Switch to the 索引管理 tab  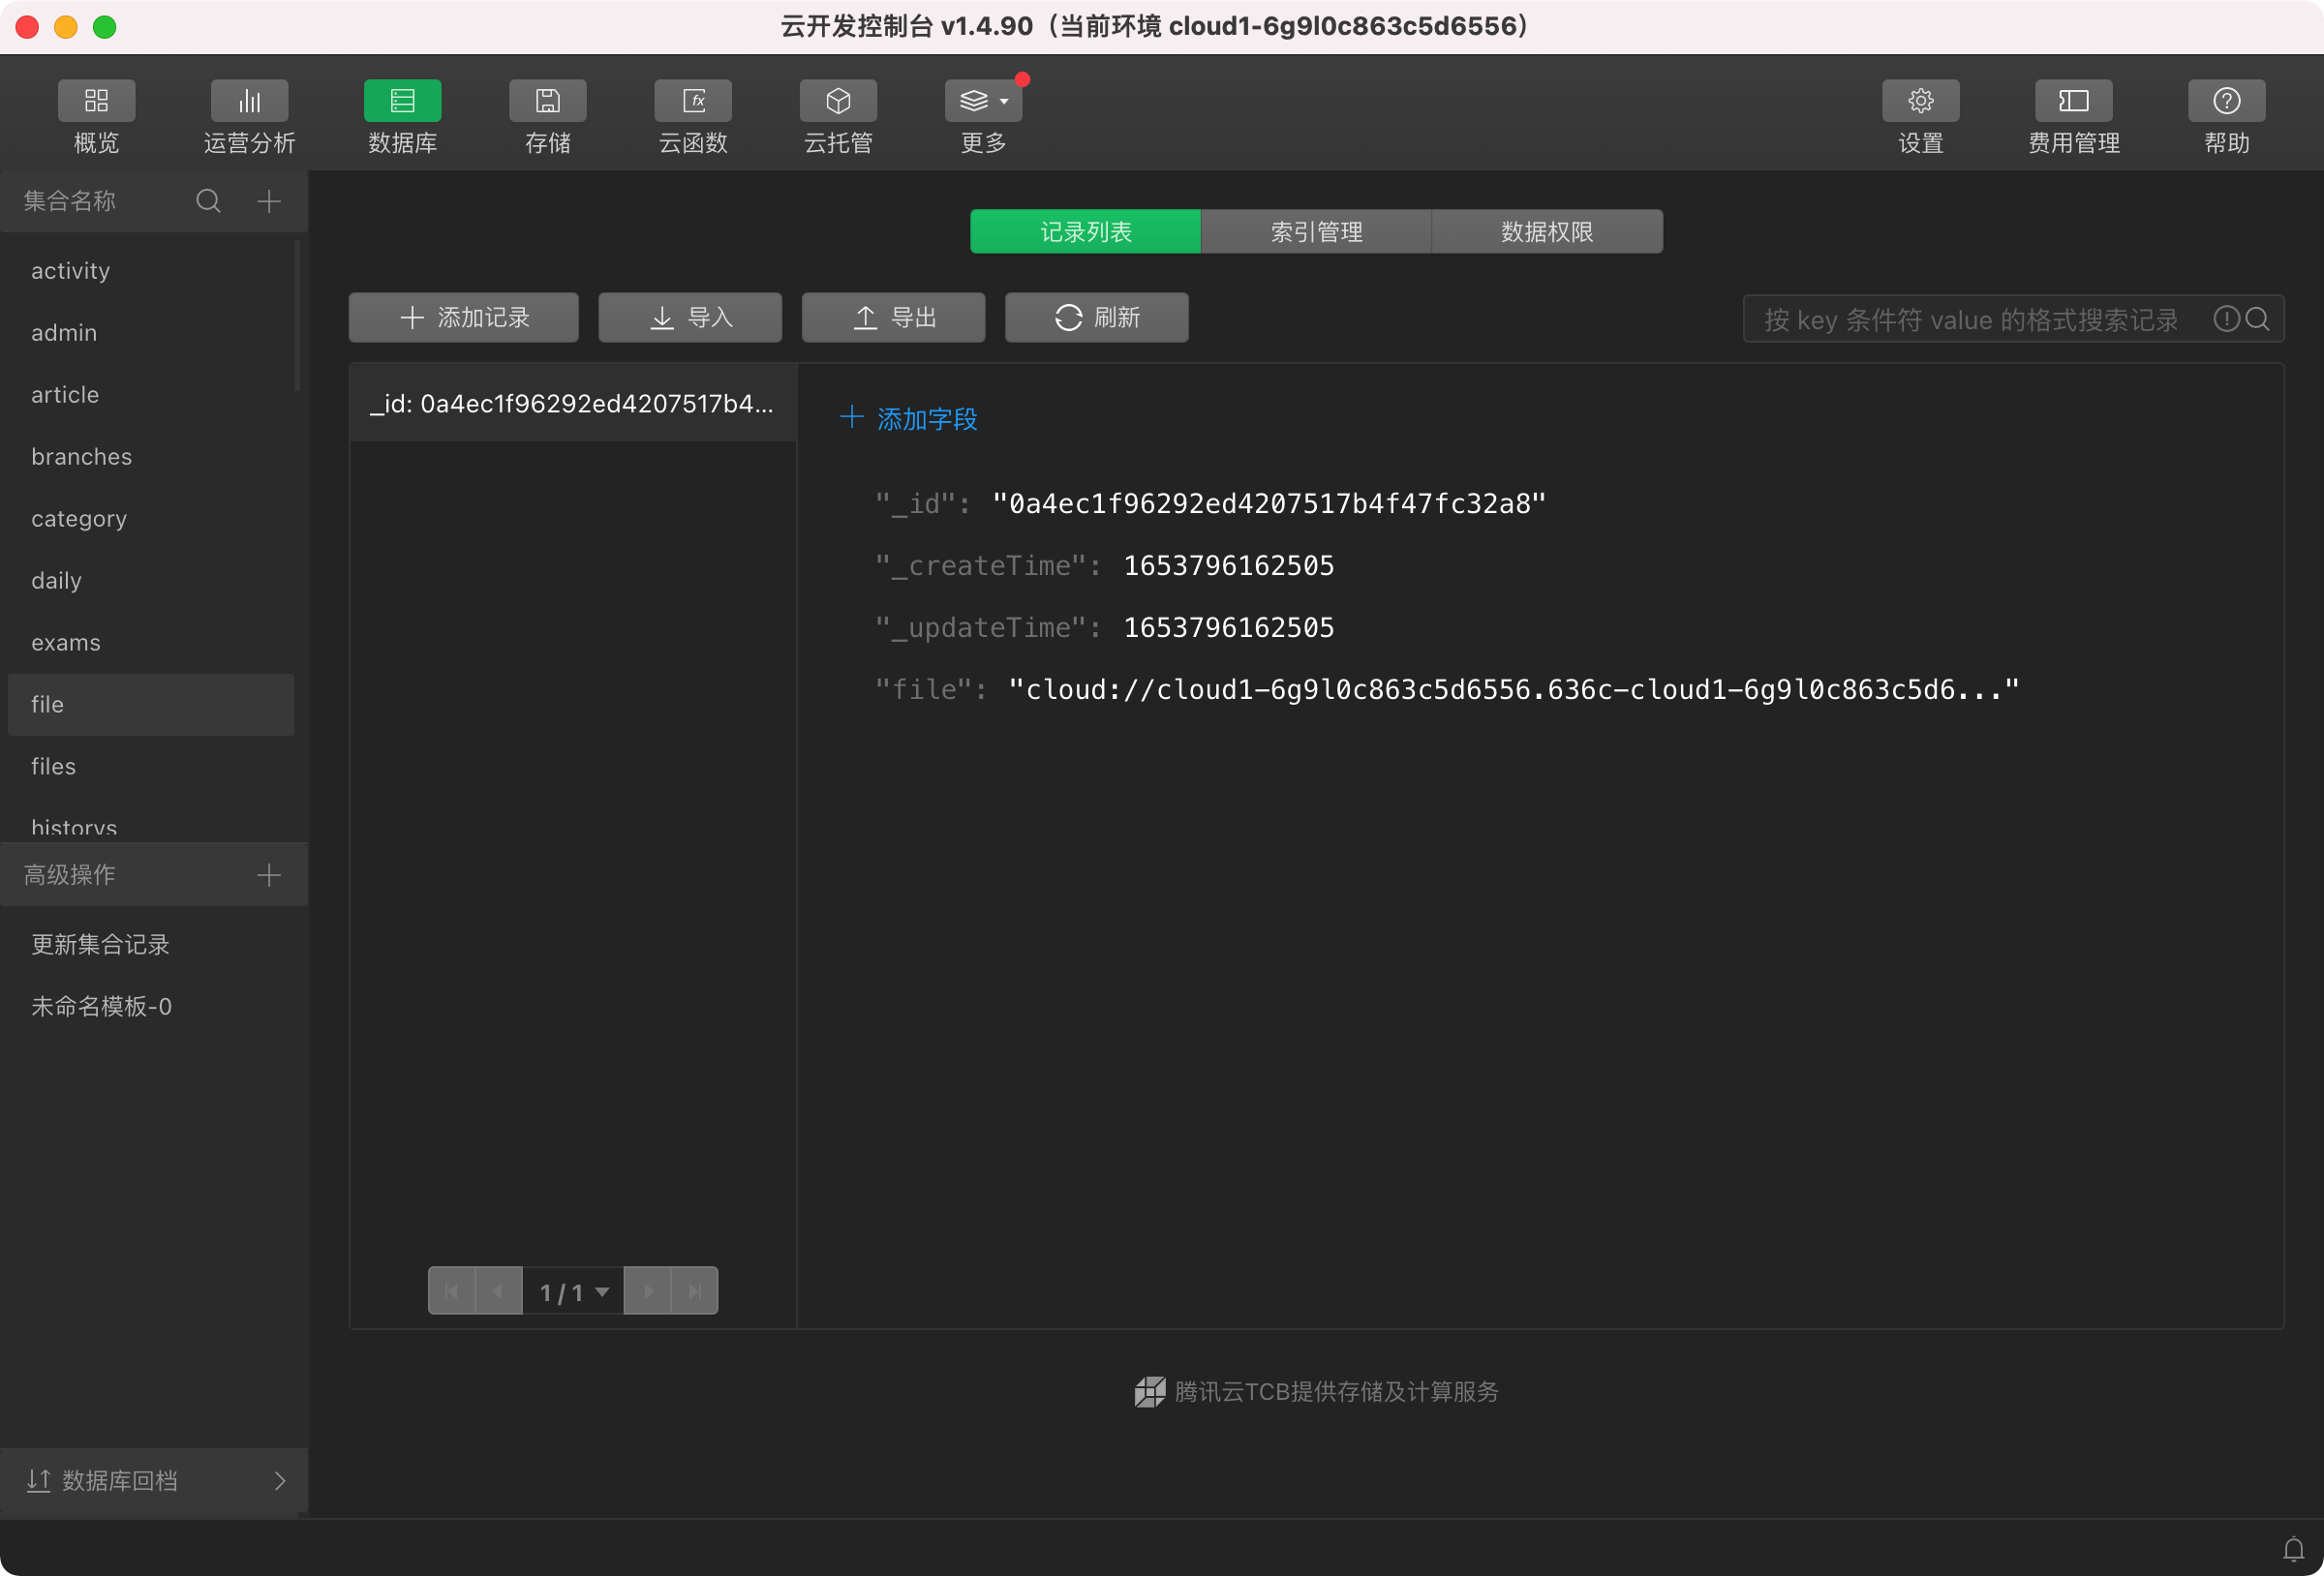(x=1316, y=232)
